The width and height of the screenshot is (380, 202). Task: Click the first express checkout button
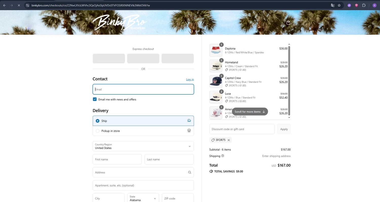[109, 59]
